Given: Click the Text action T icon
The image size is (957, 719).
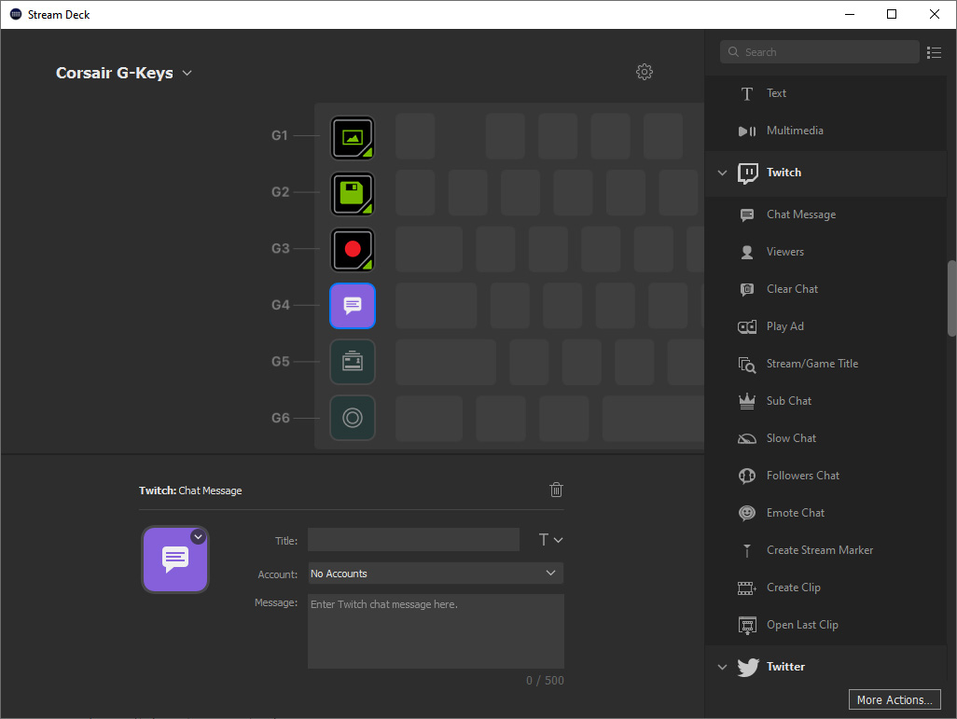Looking at the screenshot, I should 746,93.
